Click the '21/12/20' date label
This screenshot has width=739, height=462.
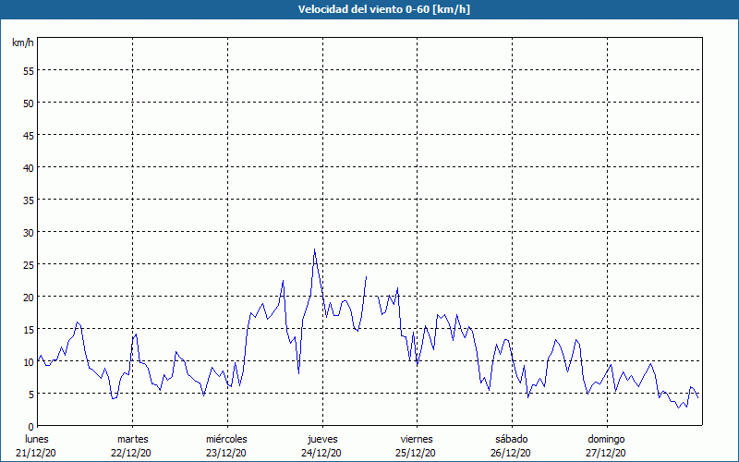point(36,453)
